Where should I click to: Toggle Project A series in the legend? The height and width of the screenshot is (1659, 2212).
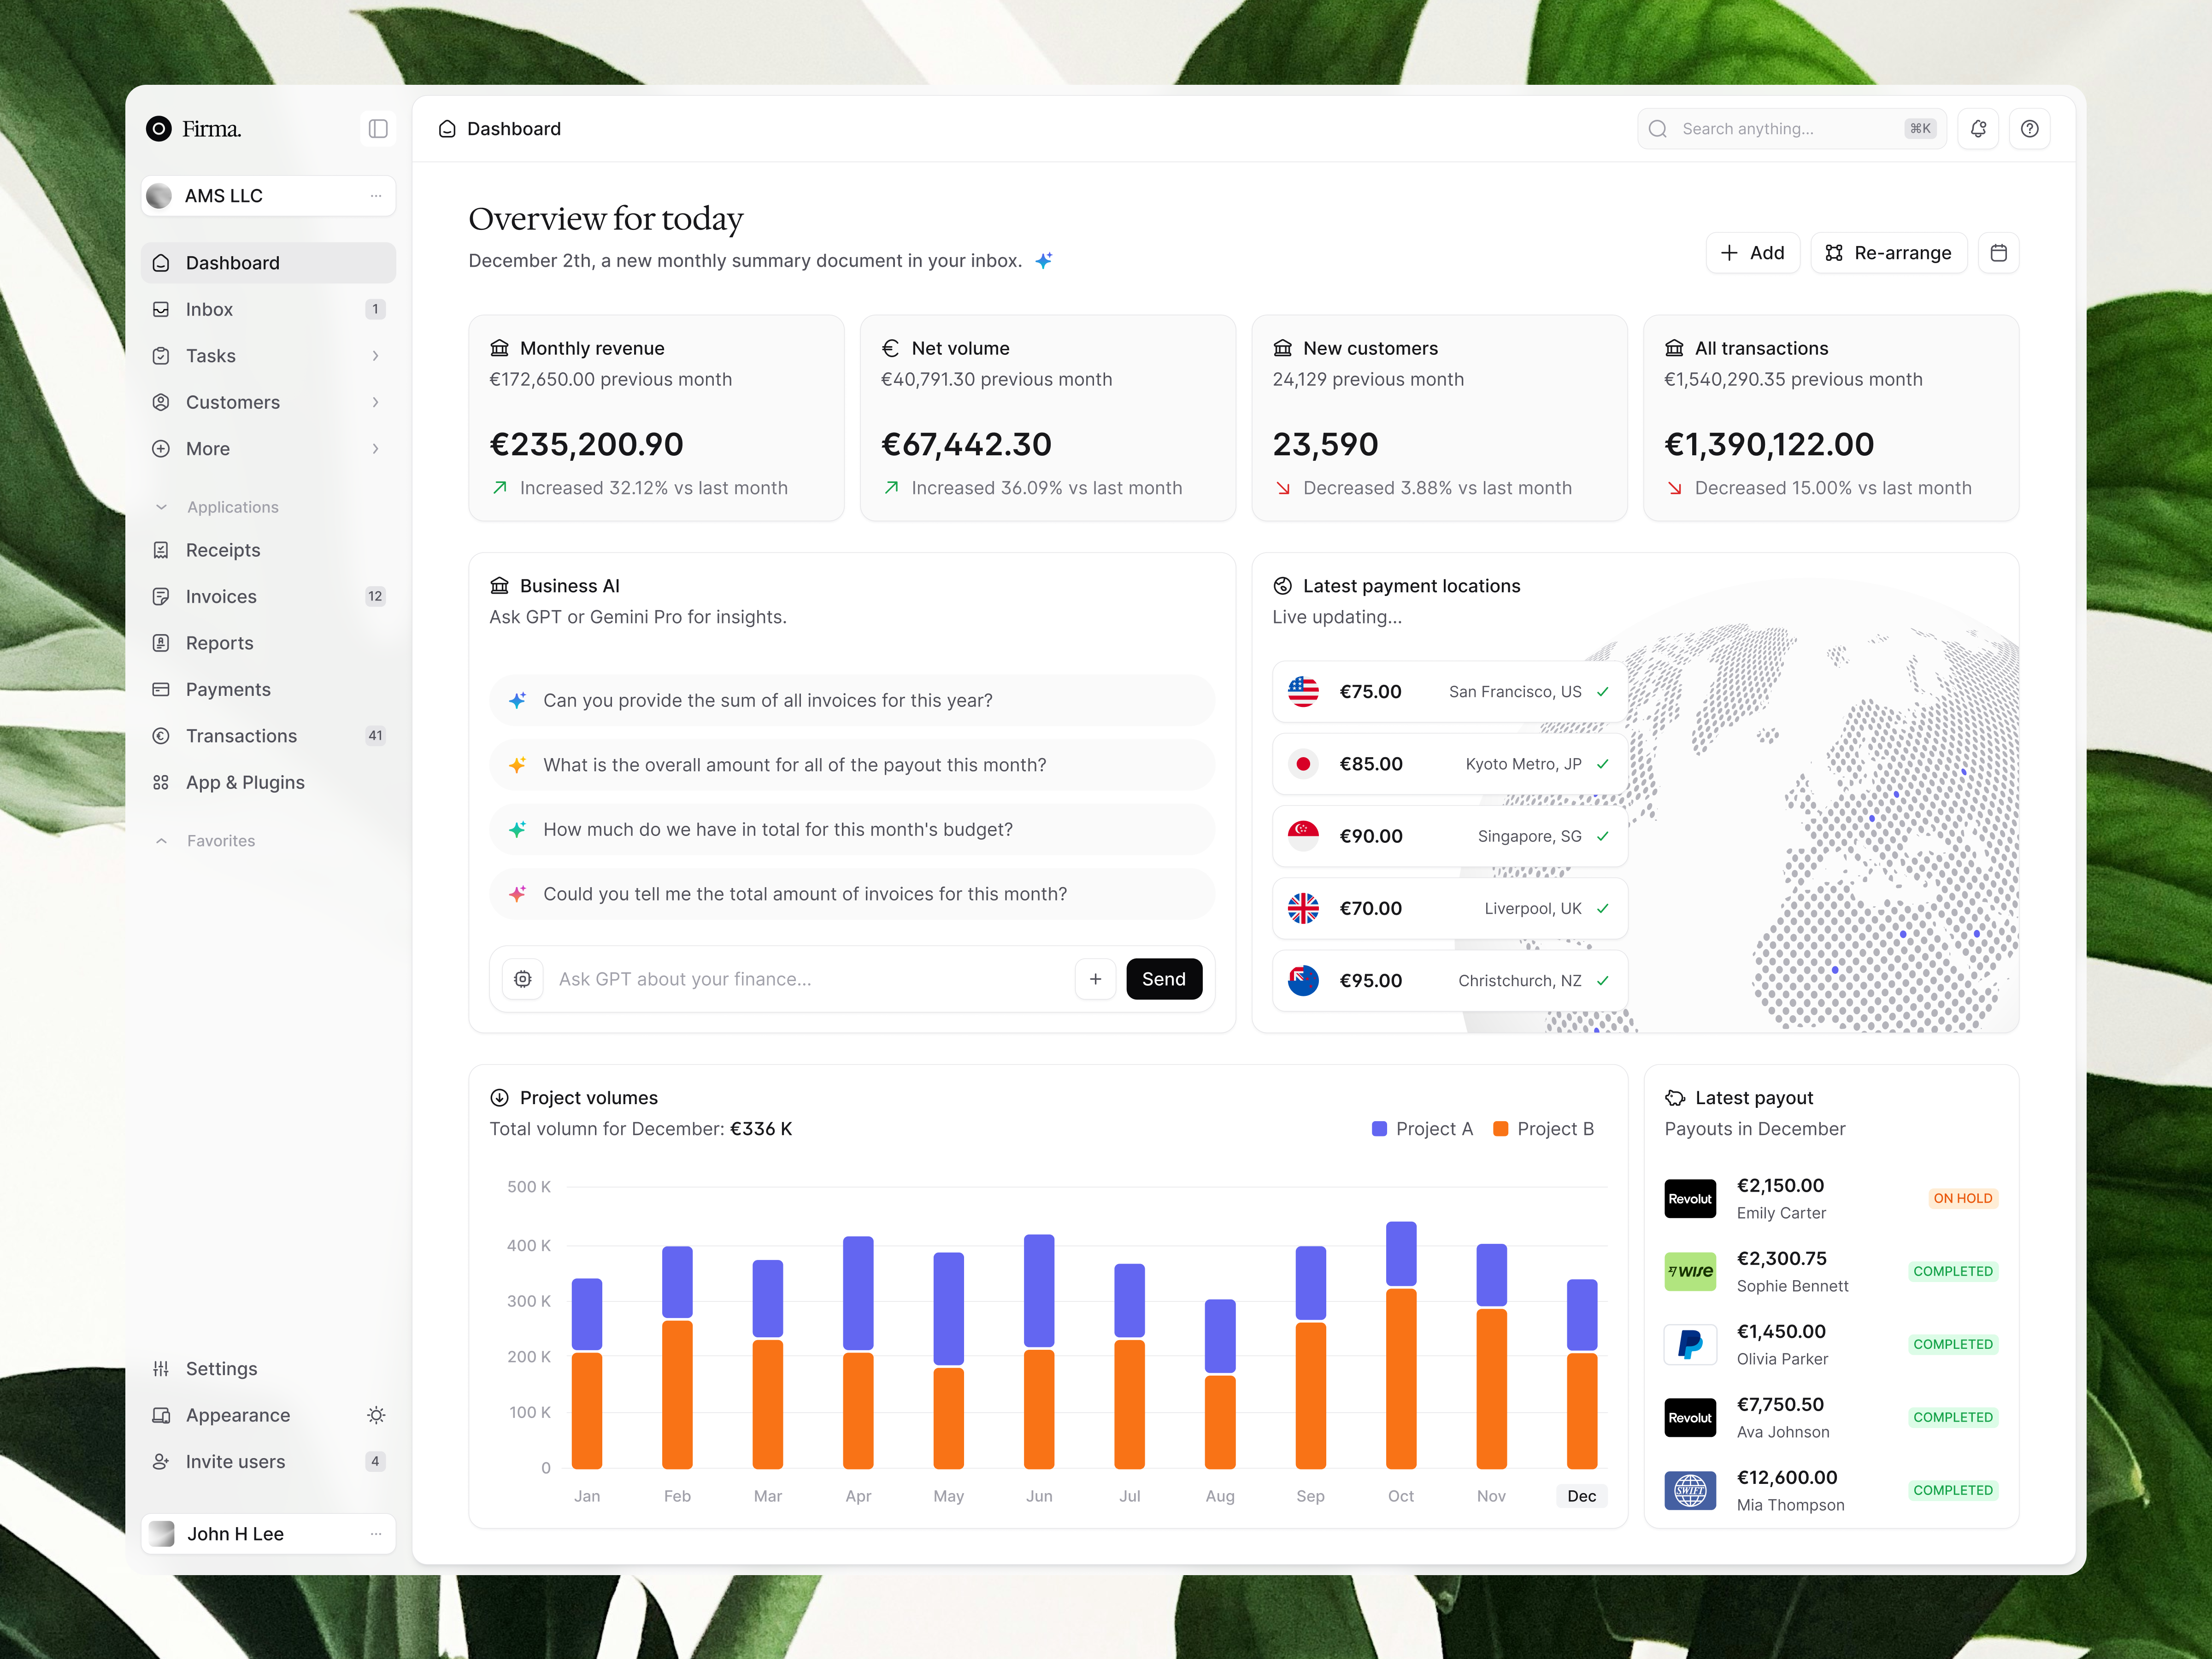click(1423, 1129)
